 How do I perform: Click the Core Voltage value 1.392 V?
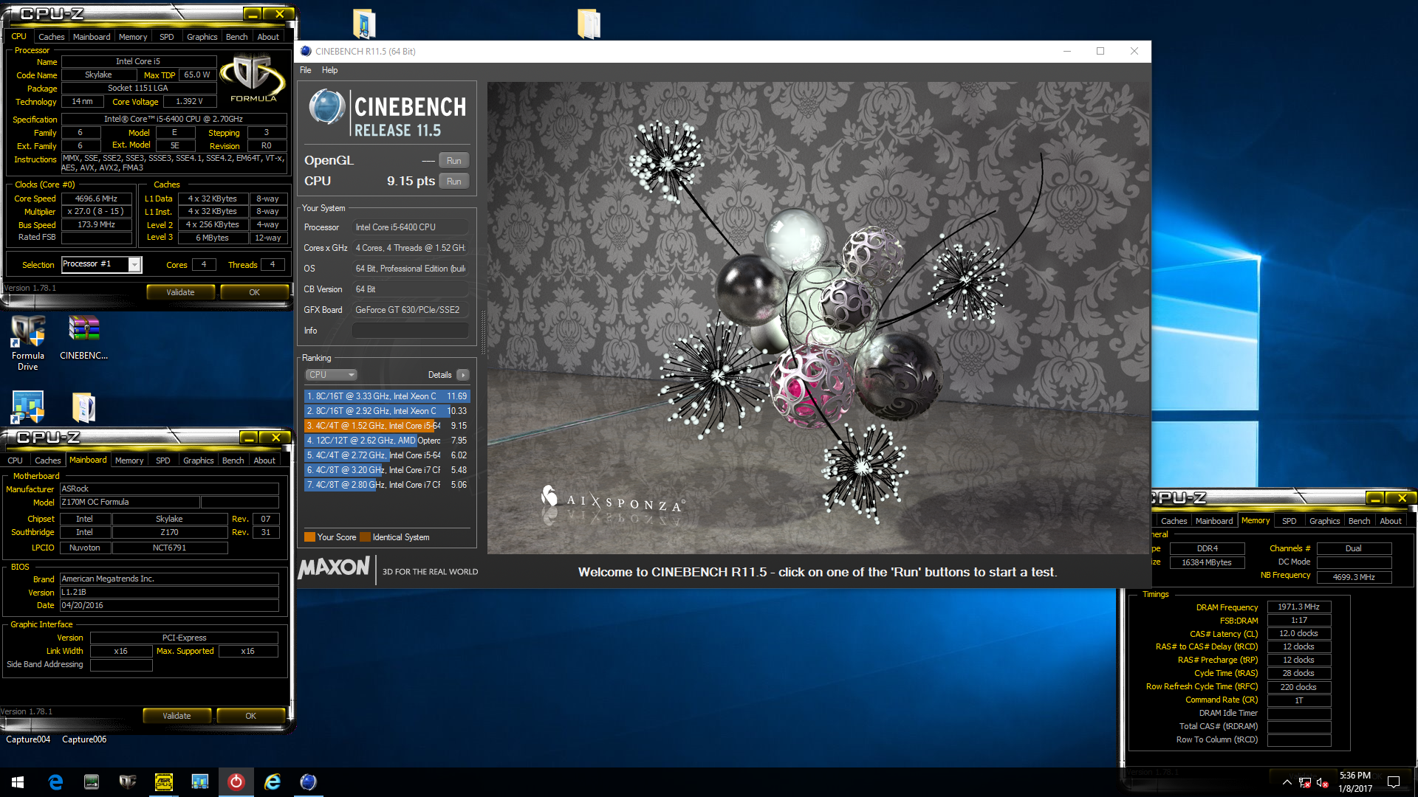pos(189,102)
